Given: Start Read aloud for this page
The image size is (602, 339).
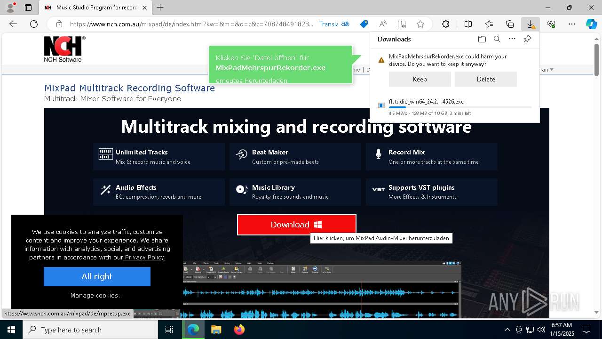Looking at the screenshot, I should click(x=383, y=24).
